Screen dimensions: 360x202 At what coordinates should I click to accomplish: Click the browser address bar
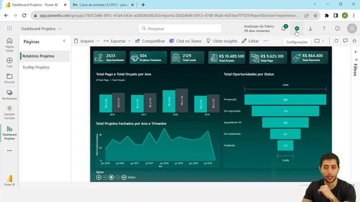(x=169, y=16)
